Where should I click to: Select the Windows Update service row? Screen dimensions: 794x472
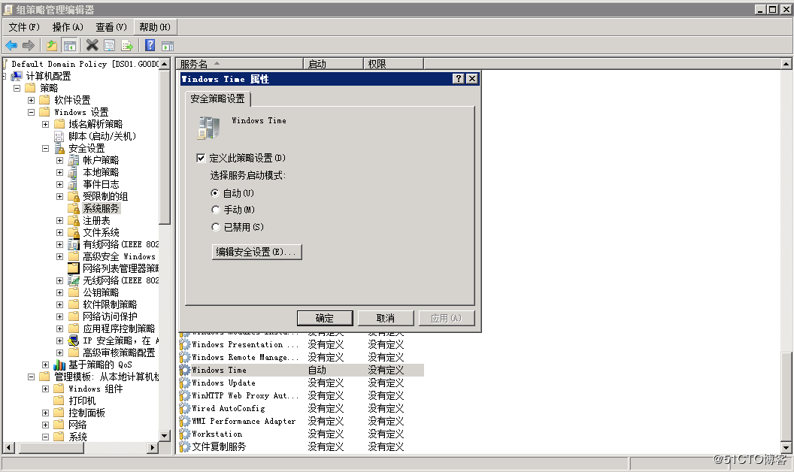coord(223,383)
